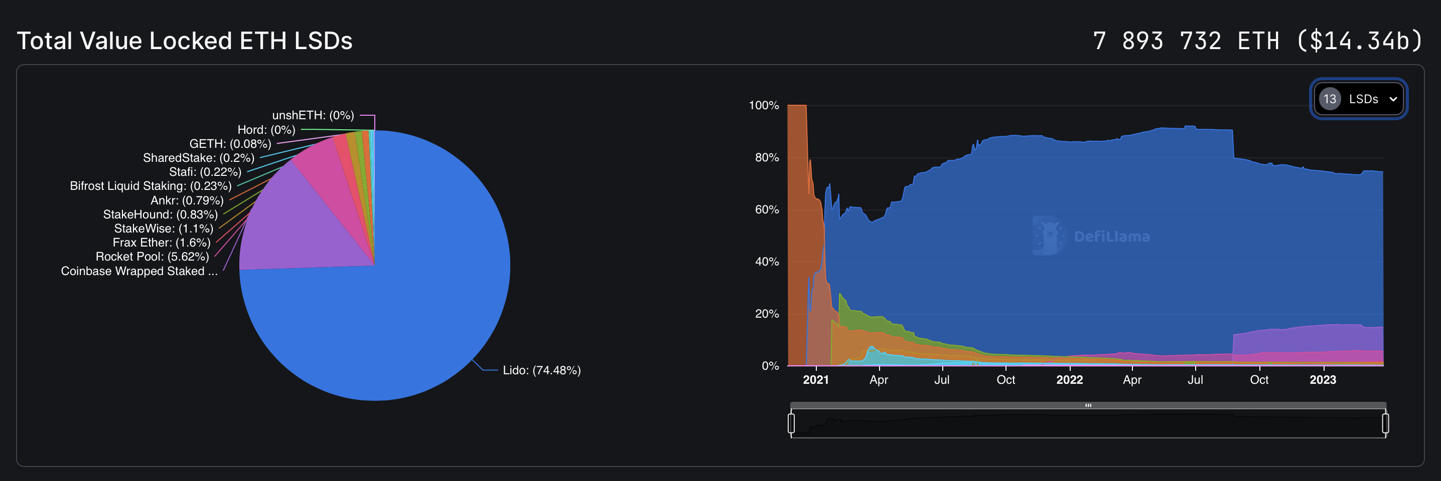Click the 'Ankr: (0.79%)' label
This screenshot has height=481, width=1441.
click(x=187, y=200)
